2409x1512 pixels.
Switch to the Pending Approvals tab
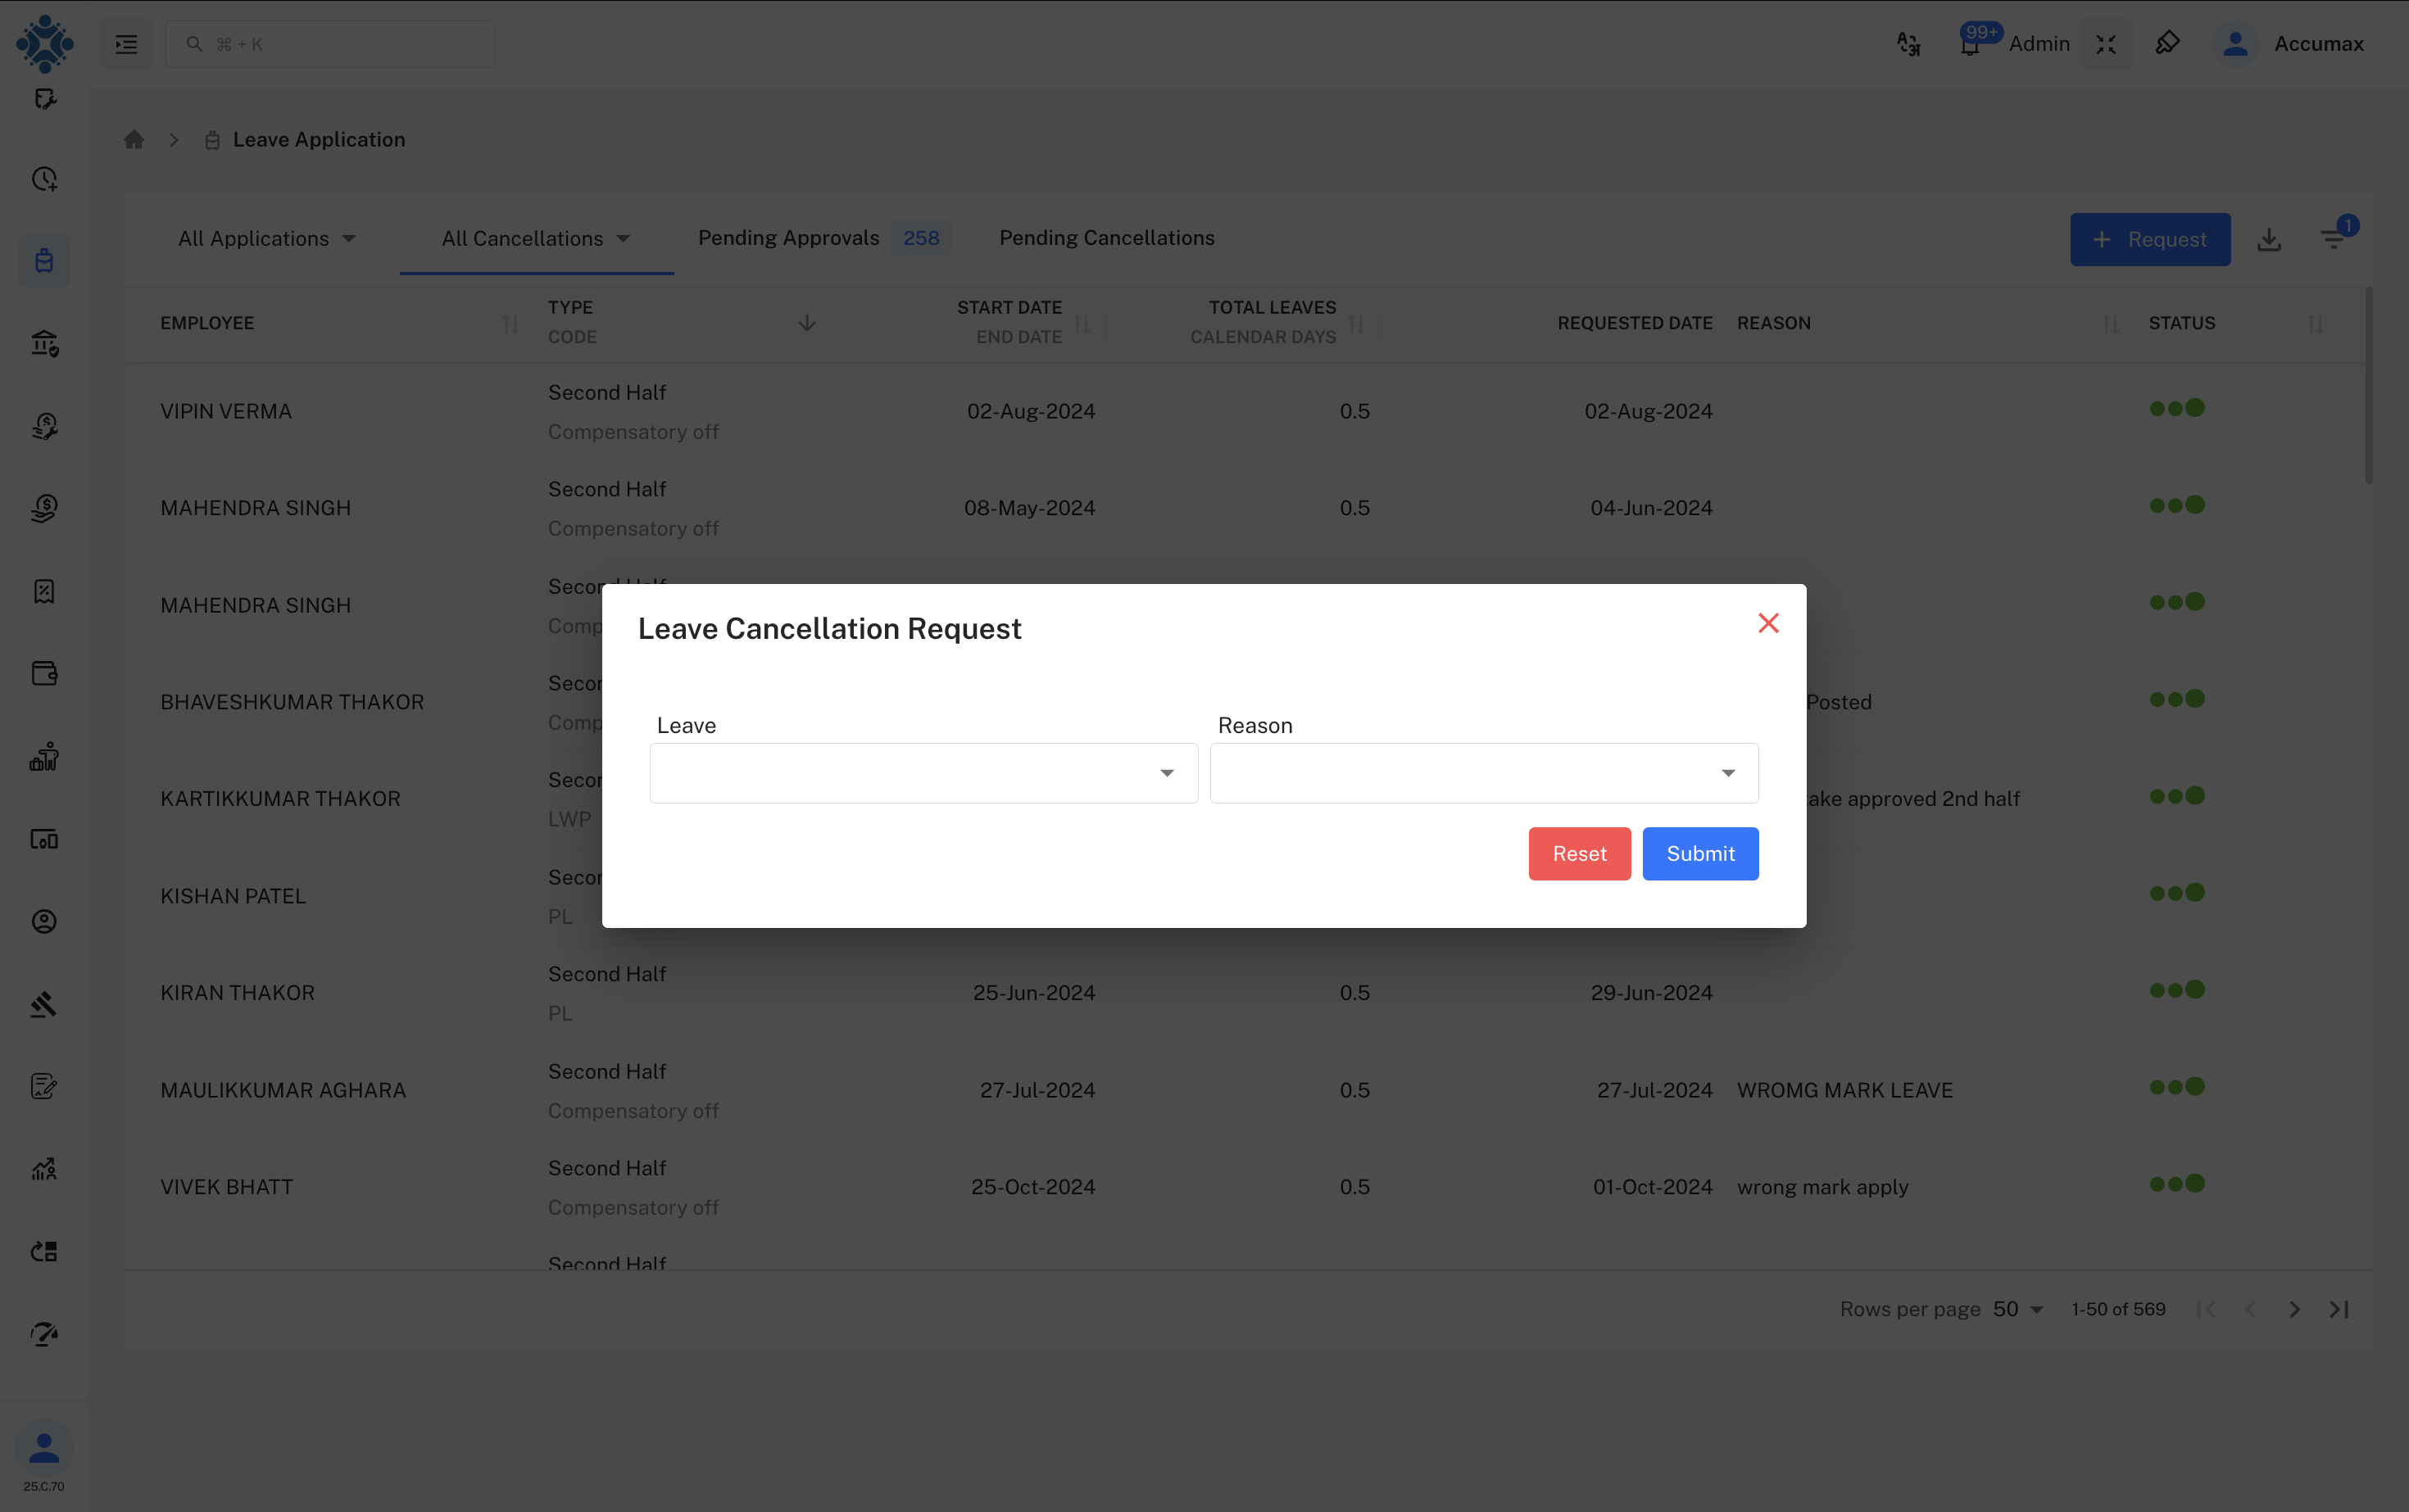tap(789, 238)
